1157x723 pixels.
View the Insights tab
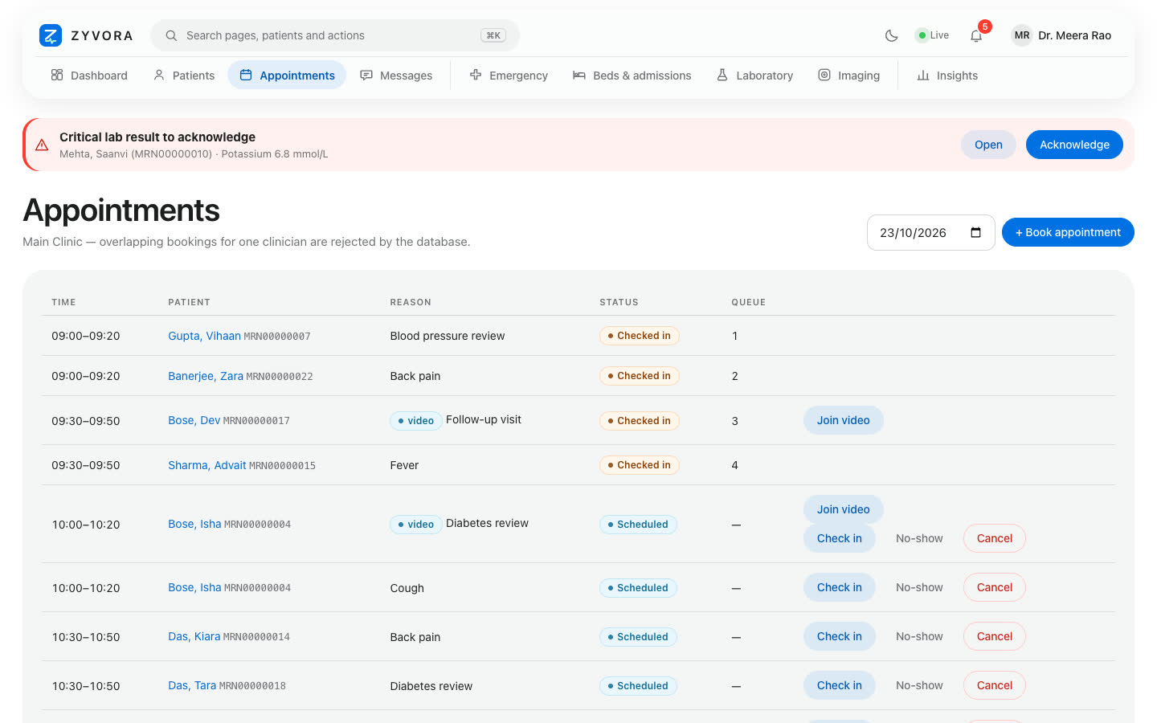[x=947, y=76]
